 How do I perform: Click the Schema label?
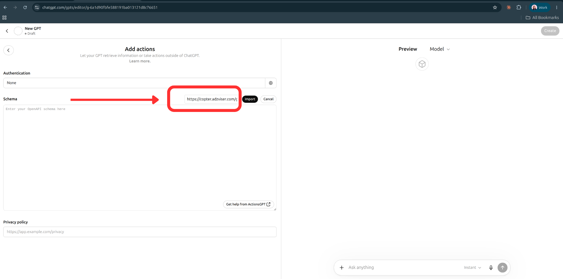coord(10,99)
